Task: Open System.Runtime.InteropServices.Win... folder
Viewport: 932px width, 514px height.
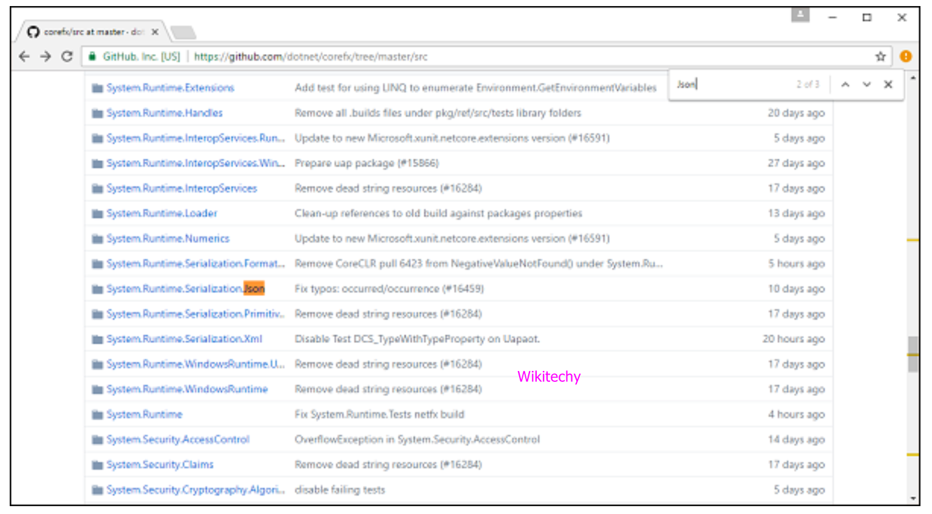Action: 196,163
